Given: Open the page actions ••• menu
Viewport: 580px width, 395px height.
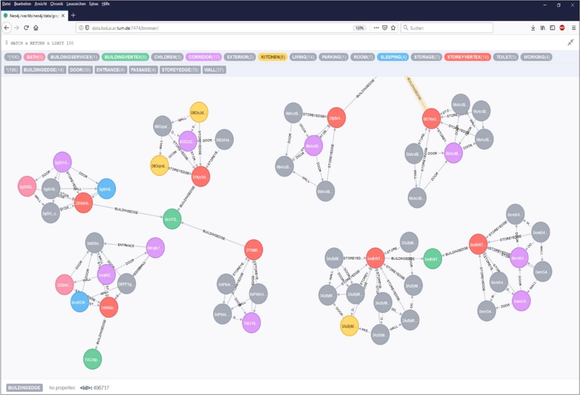Looking at the screenshot, I should point(375,28).
